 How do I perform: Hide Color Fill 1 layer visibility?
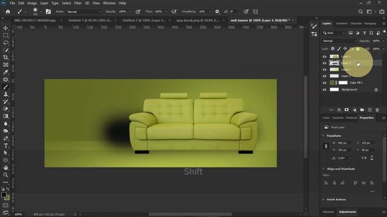[325, 83]
